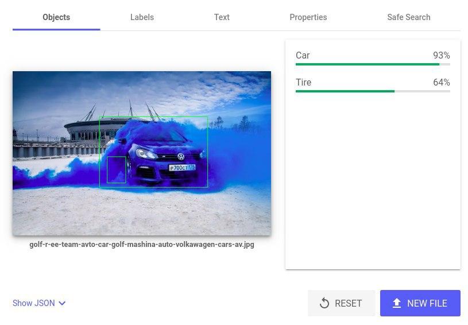Open the Safe Search tab
Image resolution: width=468 pixels, height=325 pixels.
(x=409, y=17)
